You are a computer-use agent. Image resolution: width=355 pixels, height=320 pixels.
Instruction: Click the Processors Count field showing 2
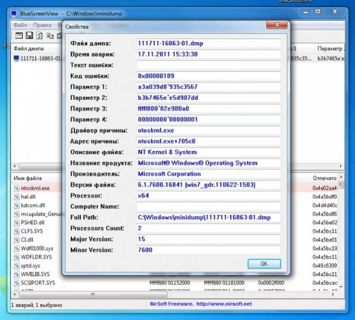coord(209,228)
